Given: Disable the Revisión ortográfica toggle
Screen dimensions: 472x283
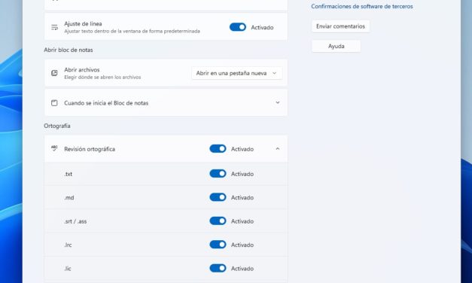Looking at the screenshot, I should (x=218, y=149).
